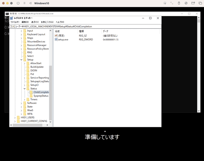Image resolution: width=204 pixels, height=161 pixels.
Task: Click the tree pane down arrow
Action: pos(50,122)
